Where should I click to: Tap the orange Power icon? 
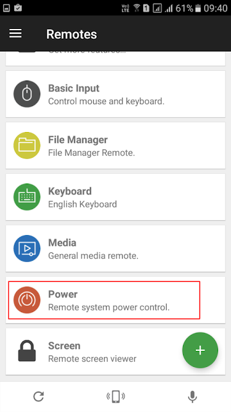27,300
